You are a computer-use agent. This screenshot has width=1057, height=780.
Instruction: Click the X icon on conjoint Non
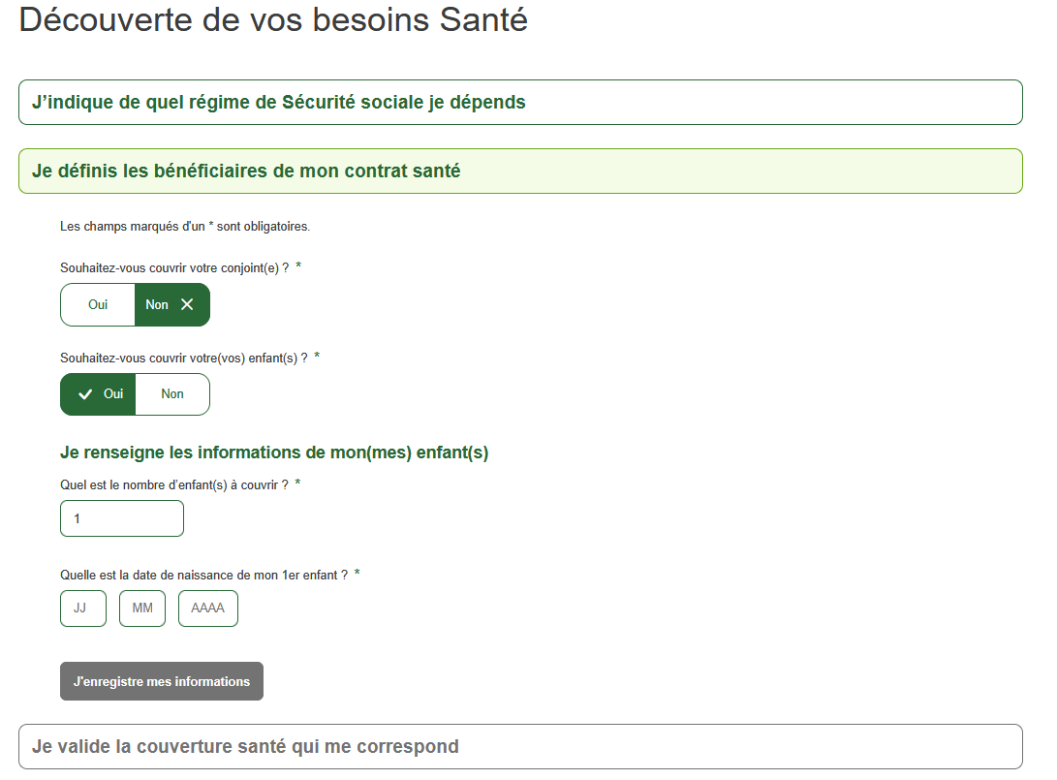pos(187,304)
